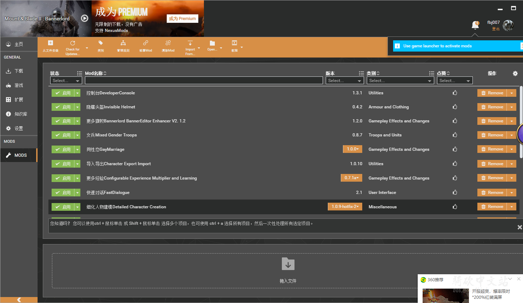Expand the 1.0.9-hotfix-2 version dropdown

tap(345, 207)
